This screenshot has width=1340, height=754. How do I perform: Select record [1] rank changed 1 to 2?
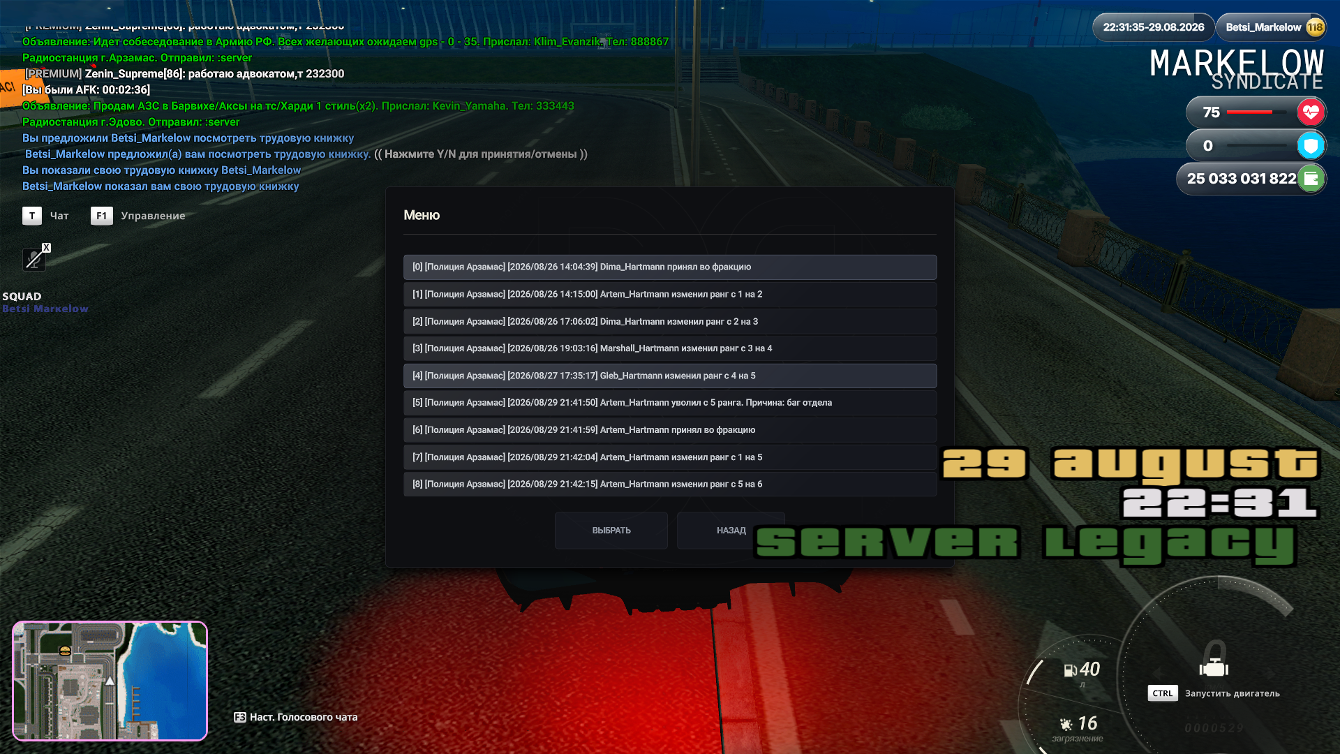pyautogui.click(x=670, y=294)
